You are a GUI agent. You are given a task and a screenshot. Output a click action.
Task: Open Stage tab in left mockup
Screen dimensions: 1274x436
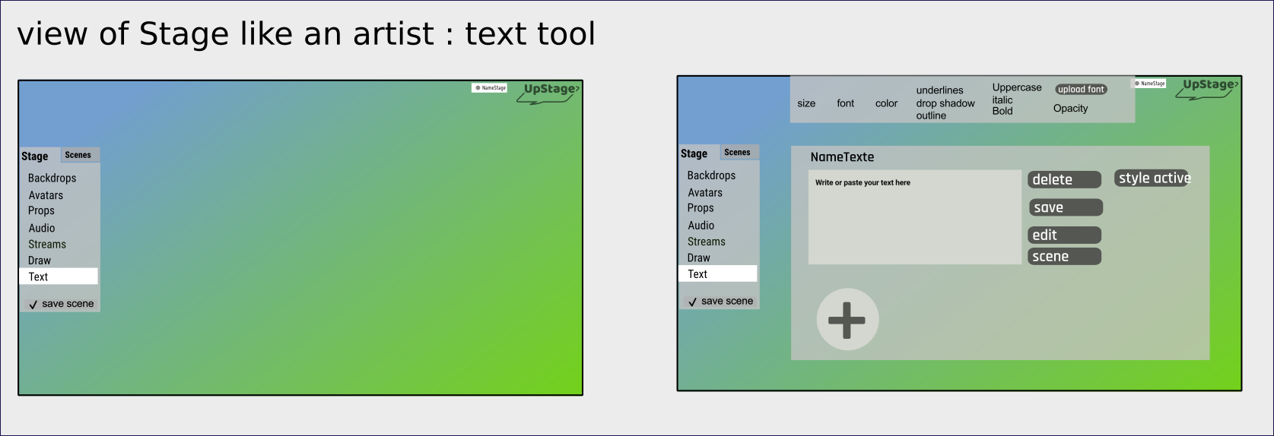click(x=35, y=156)
